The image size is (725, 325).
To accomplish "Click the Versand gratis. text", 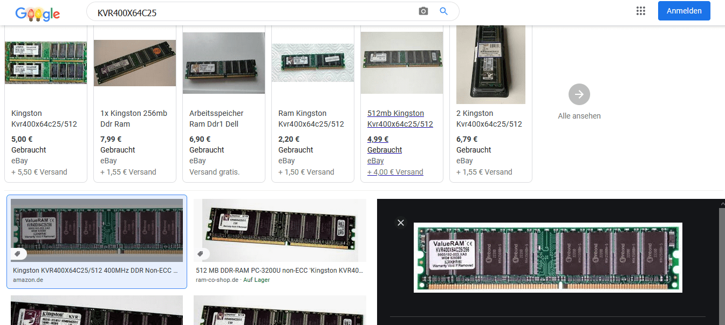I will click(x=214, y=172).
